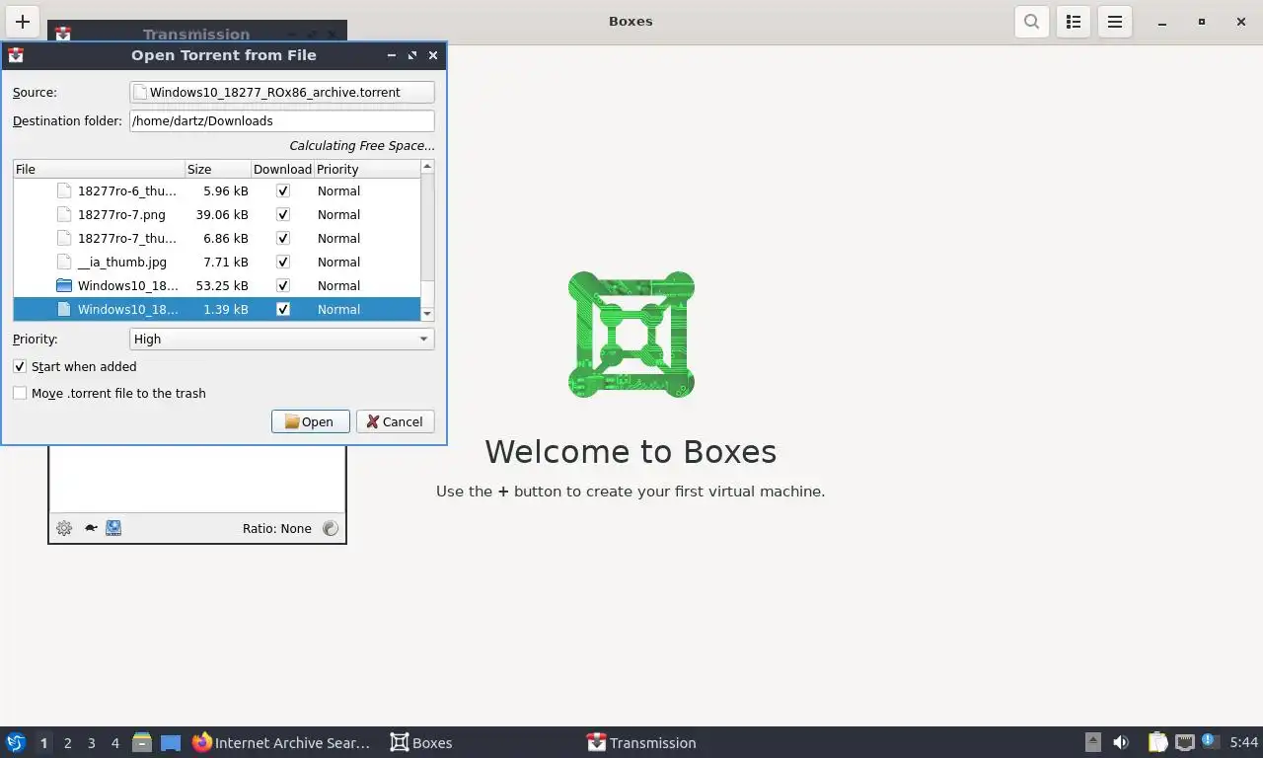Toggle Download checkbox for 18277ro-6_thu row
Image resolution: width=1263 pixels, height=758 pixels.
(x=283, y=190)
